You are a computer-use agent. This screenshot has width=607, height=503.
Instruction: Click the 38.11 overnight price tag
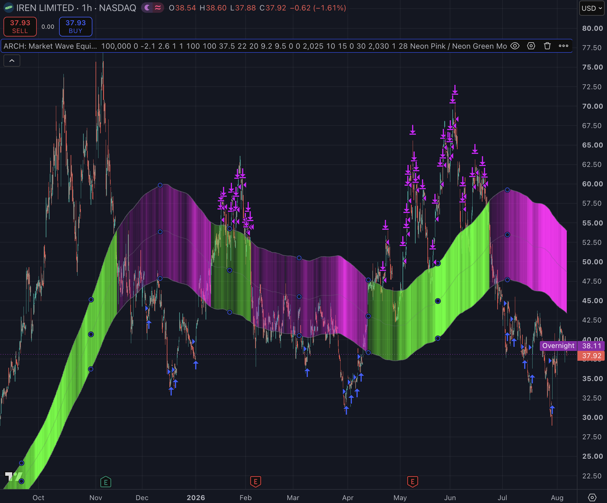[x=592, y=346]
